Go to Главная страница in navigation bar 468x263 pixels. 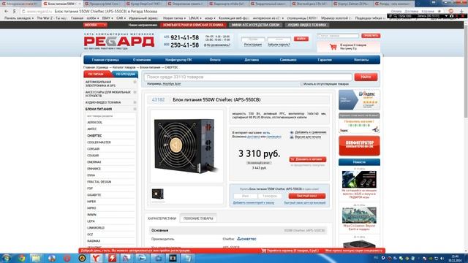click(105, 60)
